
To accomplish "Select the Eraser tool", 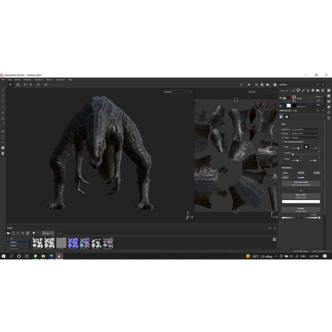I will [x=3, y=96].
